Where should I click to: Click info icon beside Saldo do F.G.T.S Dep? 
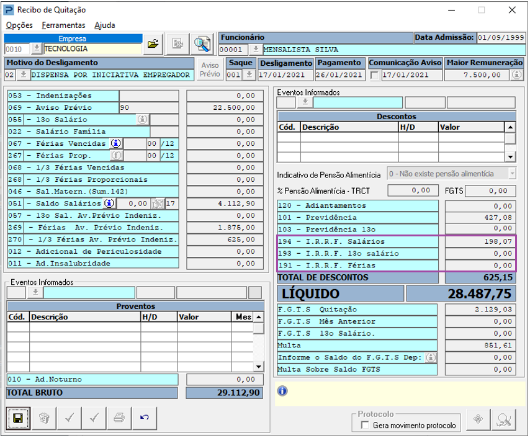430,357
